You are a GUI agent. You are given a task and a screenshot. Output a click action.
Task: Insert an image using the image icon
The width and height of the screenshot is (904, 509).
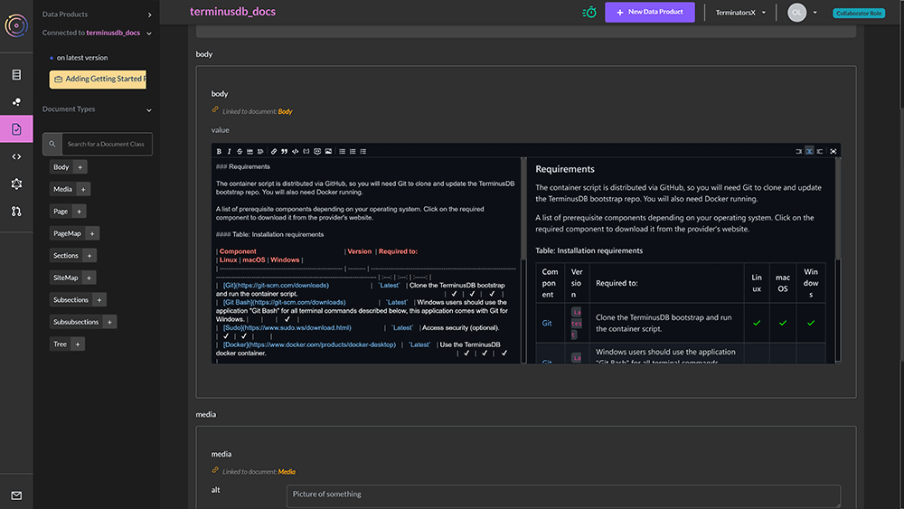(328, 151)
